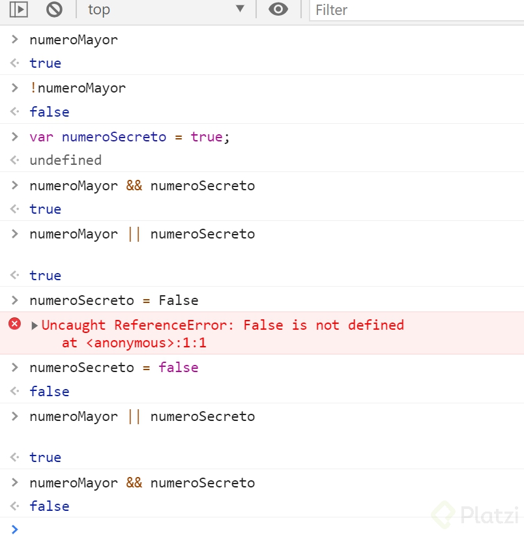Viewport: 524px width, 535px height.
Task: Toggle the console sidebar panel icon
Action: [x=18, y=10]
